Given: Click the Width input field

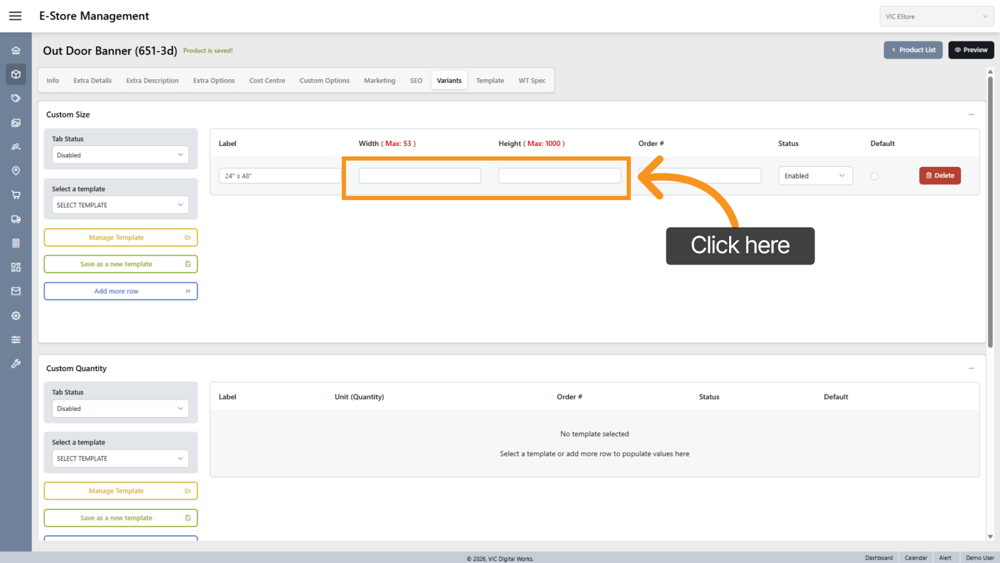Looking at the screenshot, I should [420, 176].
